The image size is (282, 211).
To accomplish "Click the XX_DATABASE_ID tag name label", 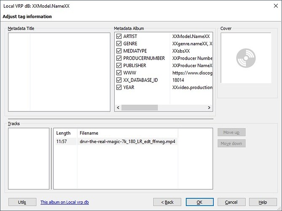I will point(140,80).
